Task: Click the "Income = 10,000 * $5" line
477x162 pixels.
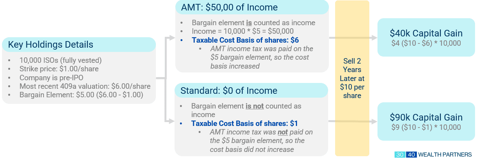Action: [x=243, y=31]
